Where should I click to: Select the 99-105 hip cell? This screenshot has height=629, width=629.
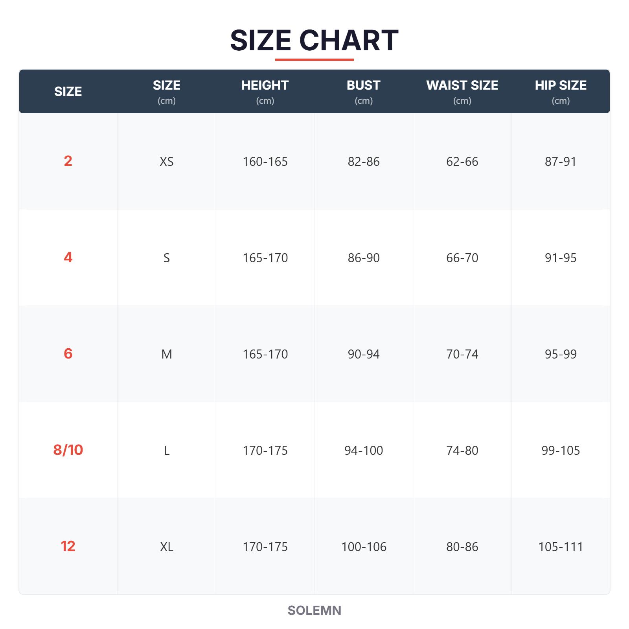(561, 451)
